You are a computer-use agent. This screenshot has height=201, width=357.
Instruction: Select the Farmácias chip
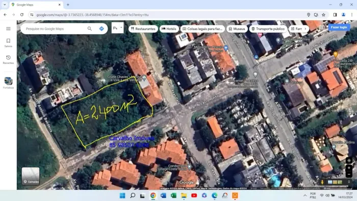point(296,29)
